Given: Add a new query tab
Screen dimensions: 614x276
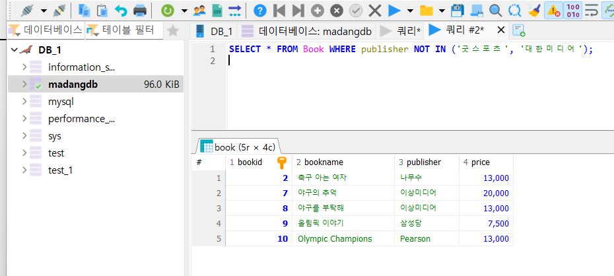Looking at the screenshot, I should click(519, 31).
